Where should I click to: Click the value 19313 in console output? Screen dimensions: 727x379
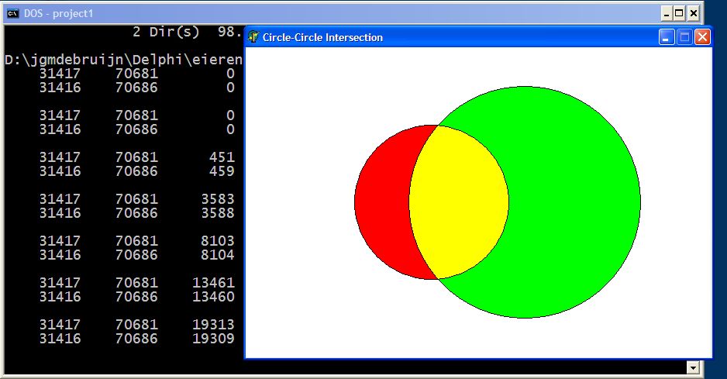click(x=213, y=325)
